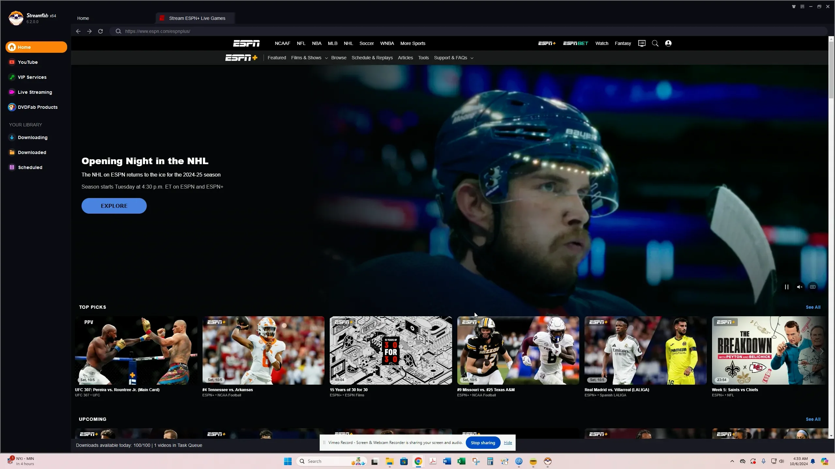Open the More Sports menu
Viewport: 835px width, 469px height.
pos(413,43)
